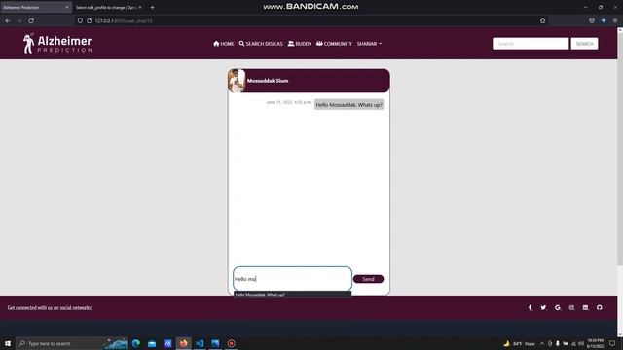Close the edit_profile browser tab

(x=140, y=7)
